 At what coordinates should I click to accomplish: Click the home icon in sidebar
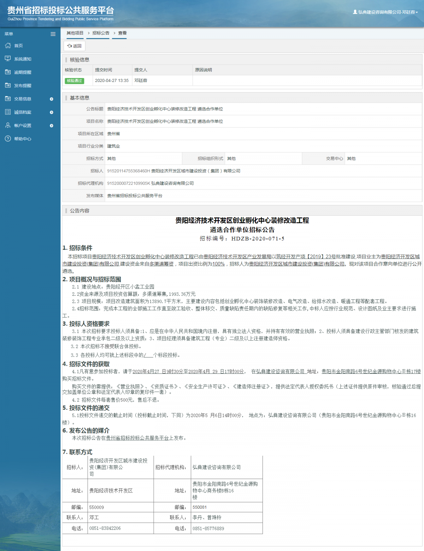point(8,46)
